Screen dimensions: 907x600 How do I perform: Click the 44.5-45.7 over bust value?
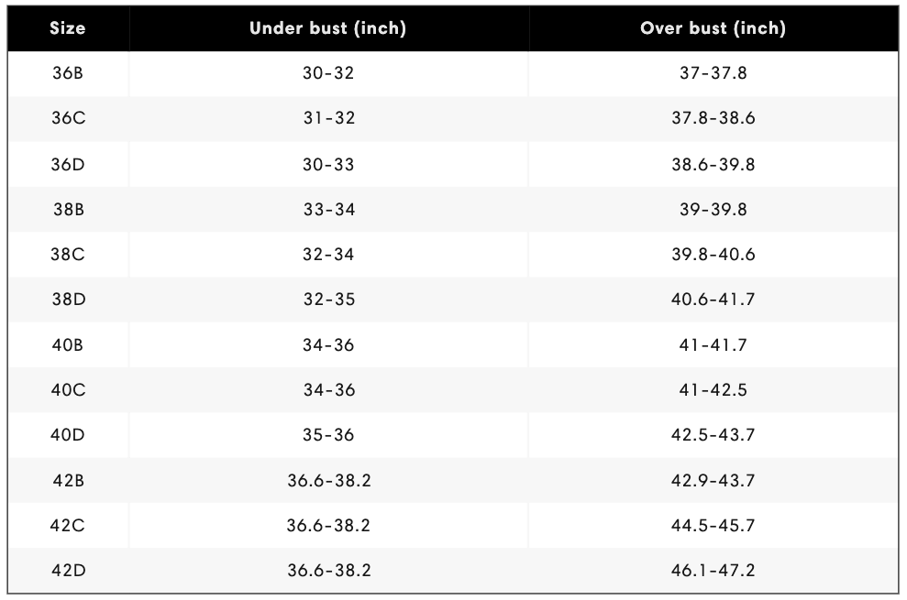click(713, 526)
